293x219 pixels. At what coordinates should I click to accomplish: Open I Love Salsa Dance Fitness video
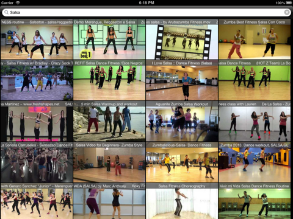click(182, 80)
